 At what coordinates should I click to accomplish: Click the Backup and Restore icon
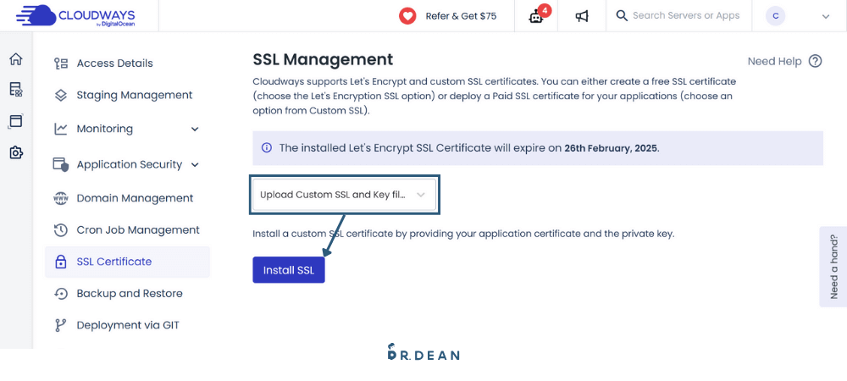point(60,294)
